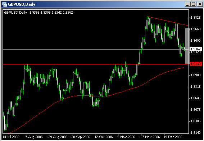Click the 1.9660 price scale label

point(195,29)
